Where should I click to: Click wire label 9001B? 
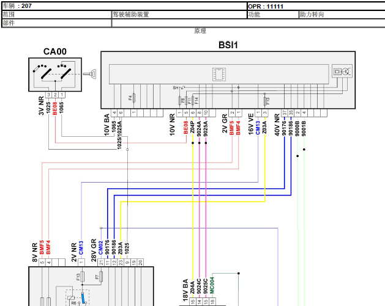pyautogui.click(x=304, y=128)
